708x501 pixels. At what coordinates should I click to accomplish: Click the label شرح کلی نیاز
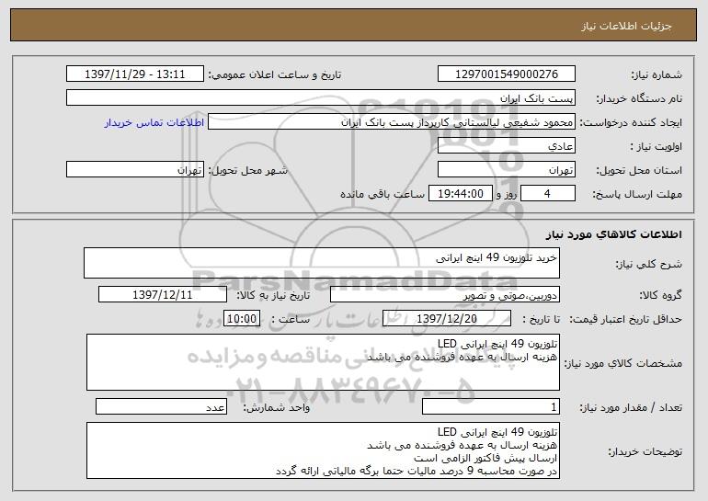click(x=649, y=264)
